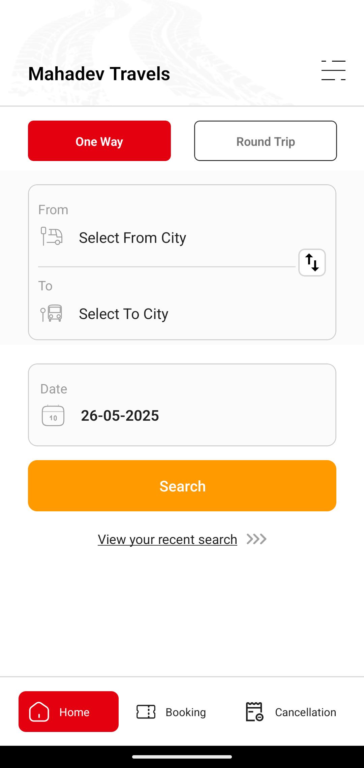Open the hamburger menu icon
The image size is (364, 768).
click(333, 70)
